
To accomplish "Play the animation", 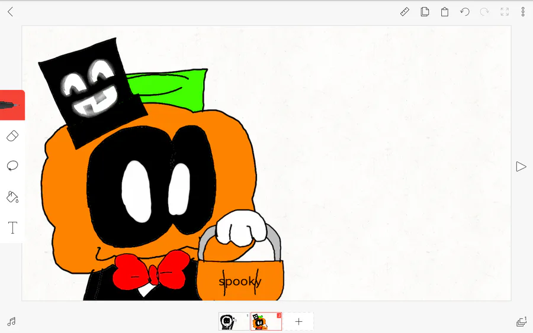I will click(x=521, y=167).
